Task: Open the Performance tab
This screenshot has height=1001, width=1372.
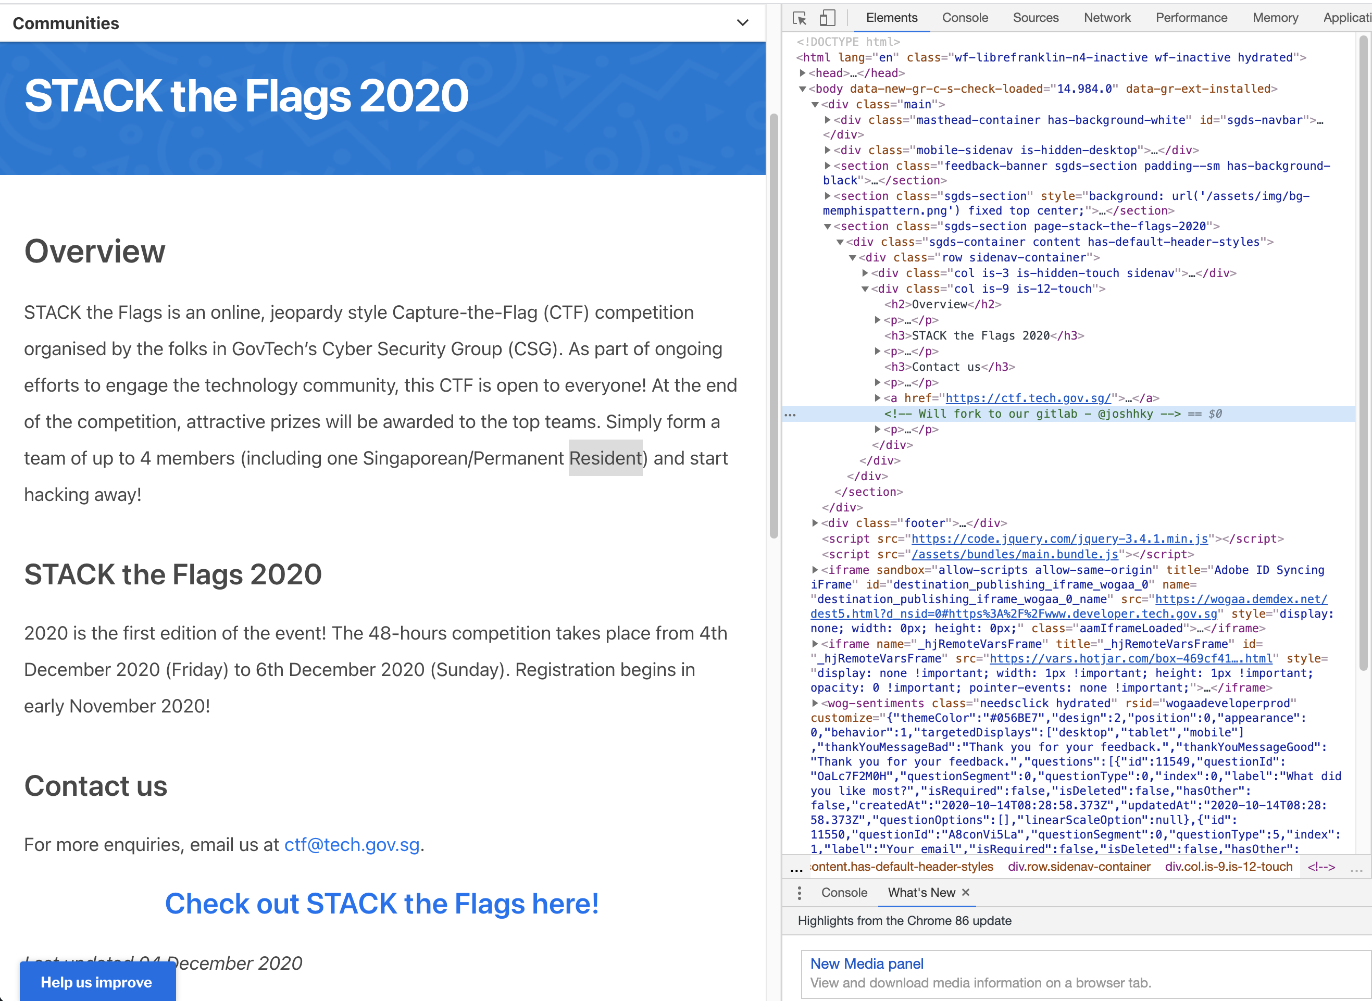Action: 1191,18
